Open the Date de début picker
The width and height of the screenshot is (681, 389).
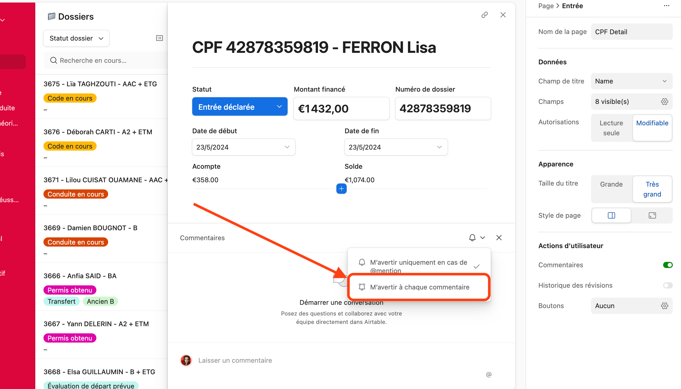click(243, 147)
